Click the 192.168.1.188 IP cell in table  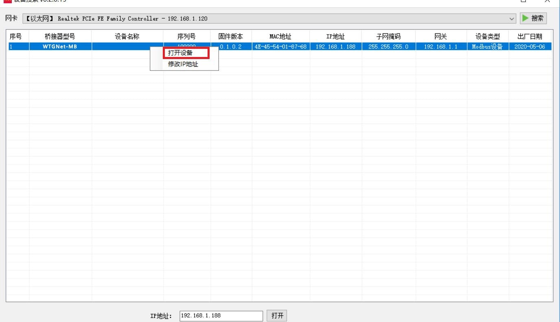(335, 46)
